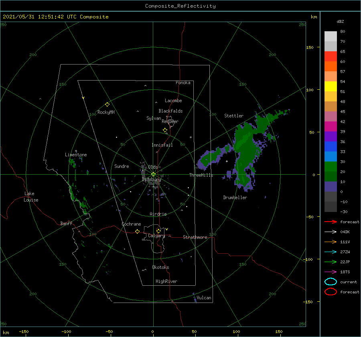Click the Ponoka label
Image resolution: width=361 pixels, height=337 pixels.
point(183,83)
